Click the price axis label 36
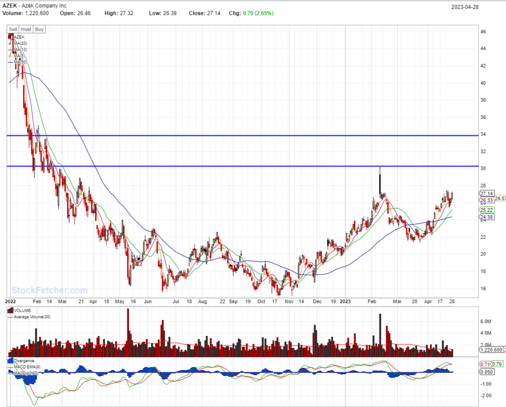 point(483,117)
